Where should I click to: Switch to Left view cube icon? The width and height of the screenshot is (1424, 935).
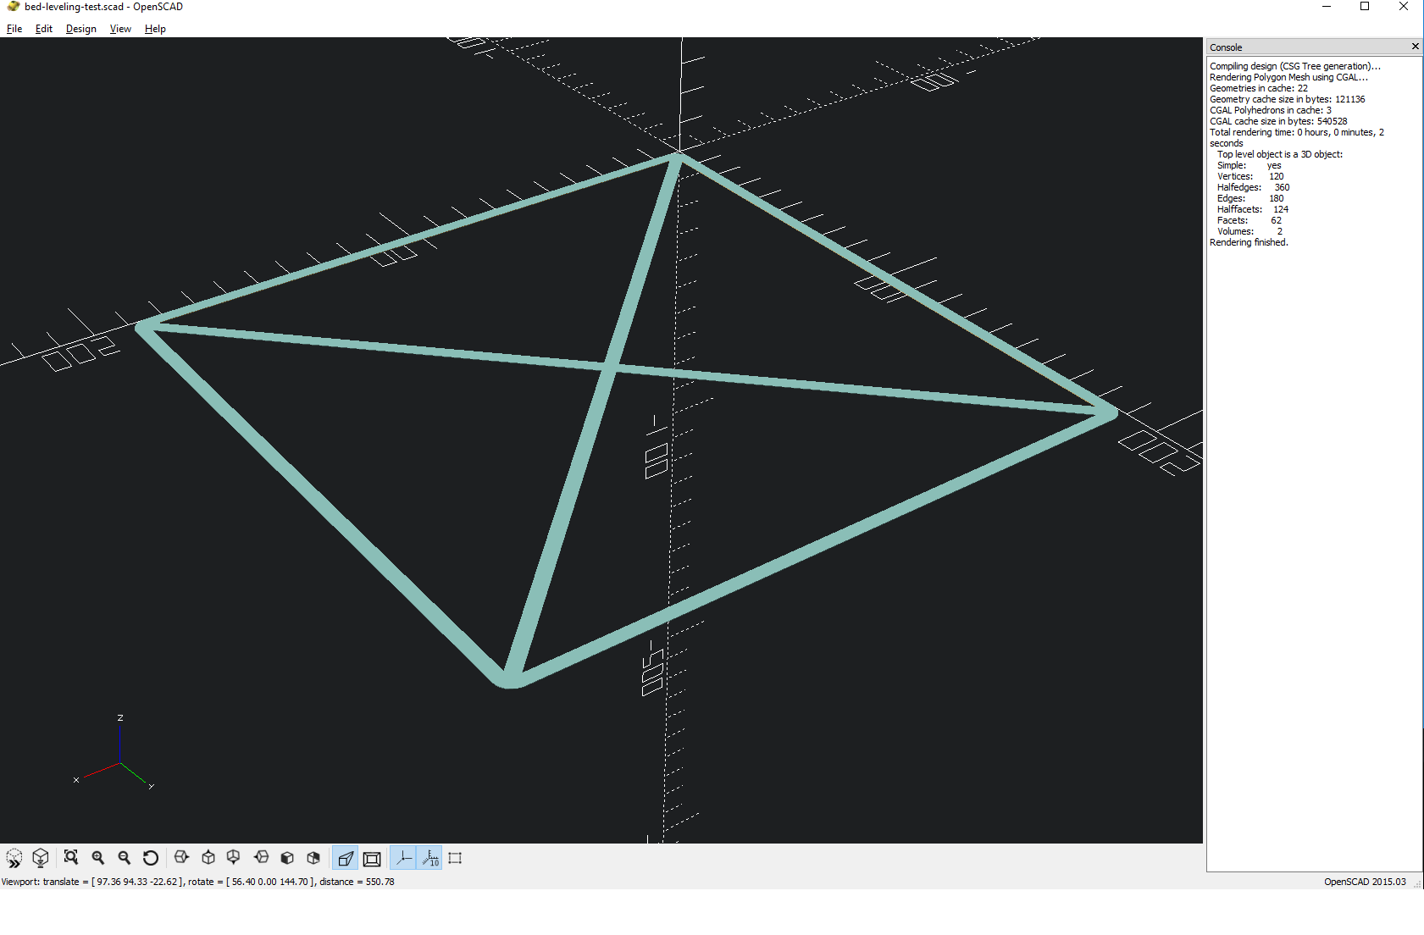coord(261,858)
